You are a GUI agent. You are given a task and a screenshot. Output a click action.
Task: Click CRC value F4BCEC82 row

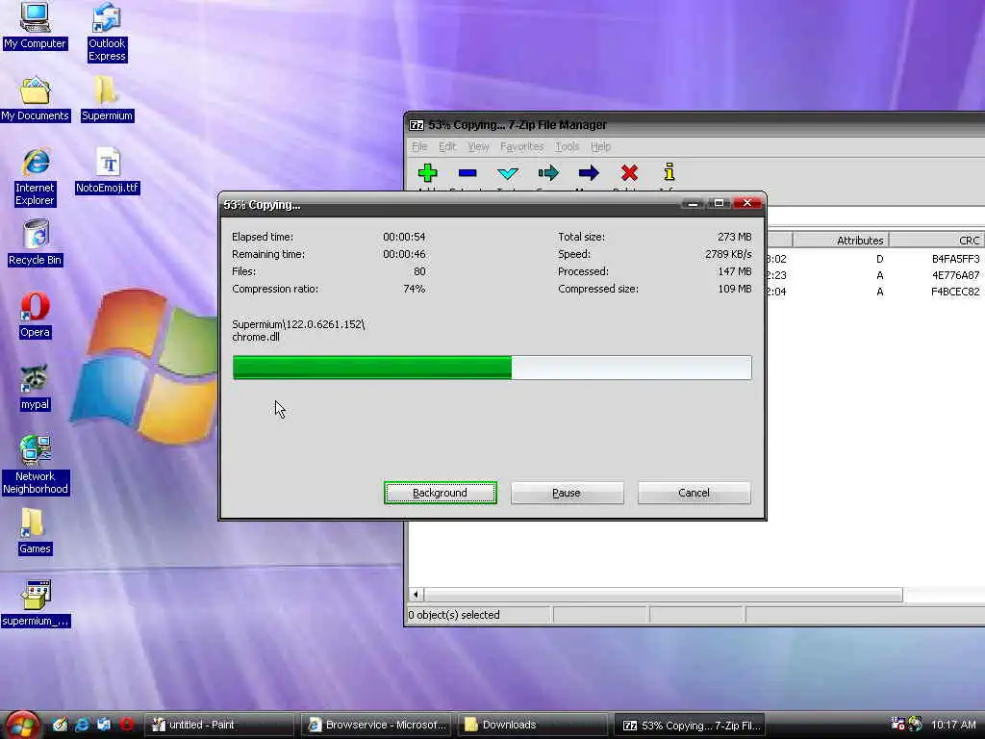point(955,291)
